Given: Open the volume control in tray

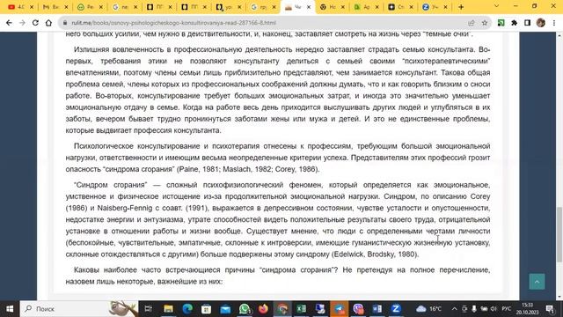Looking at the screenshot, I should pyautogui.click(x=494, y=309).
